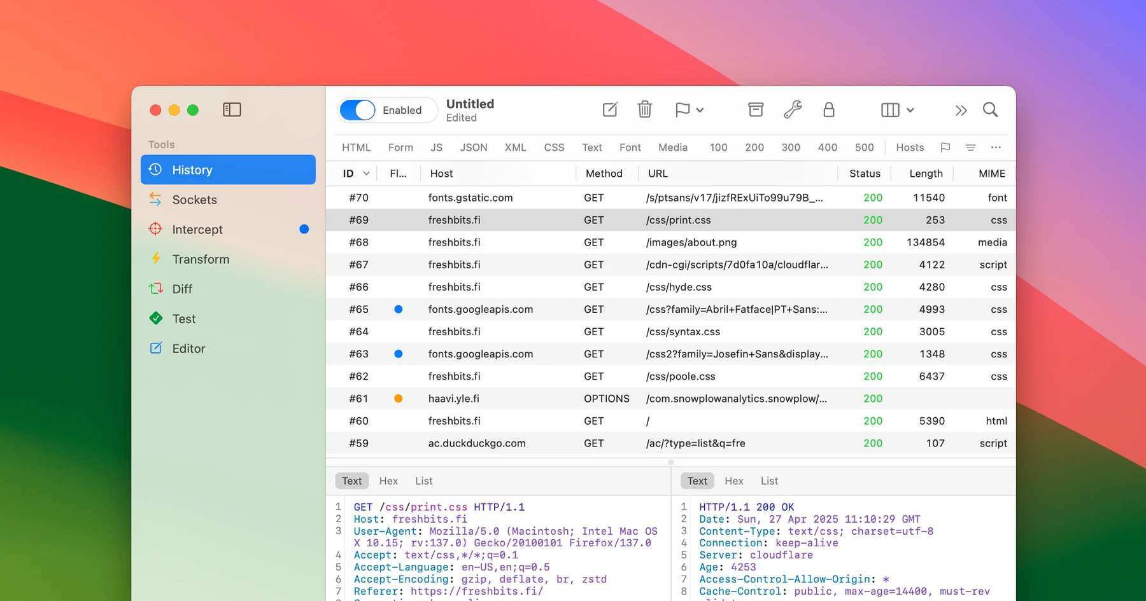The image size is (1146, 601).
Task: Toggle the 200 status filter
Action: pos(754,147)
